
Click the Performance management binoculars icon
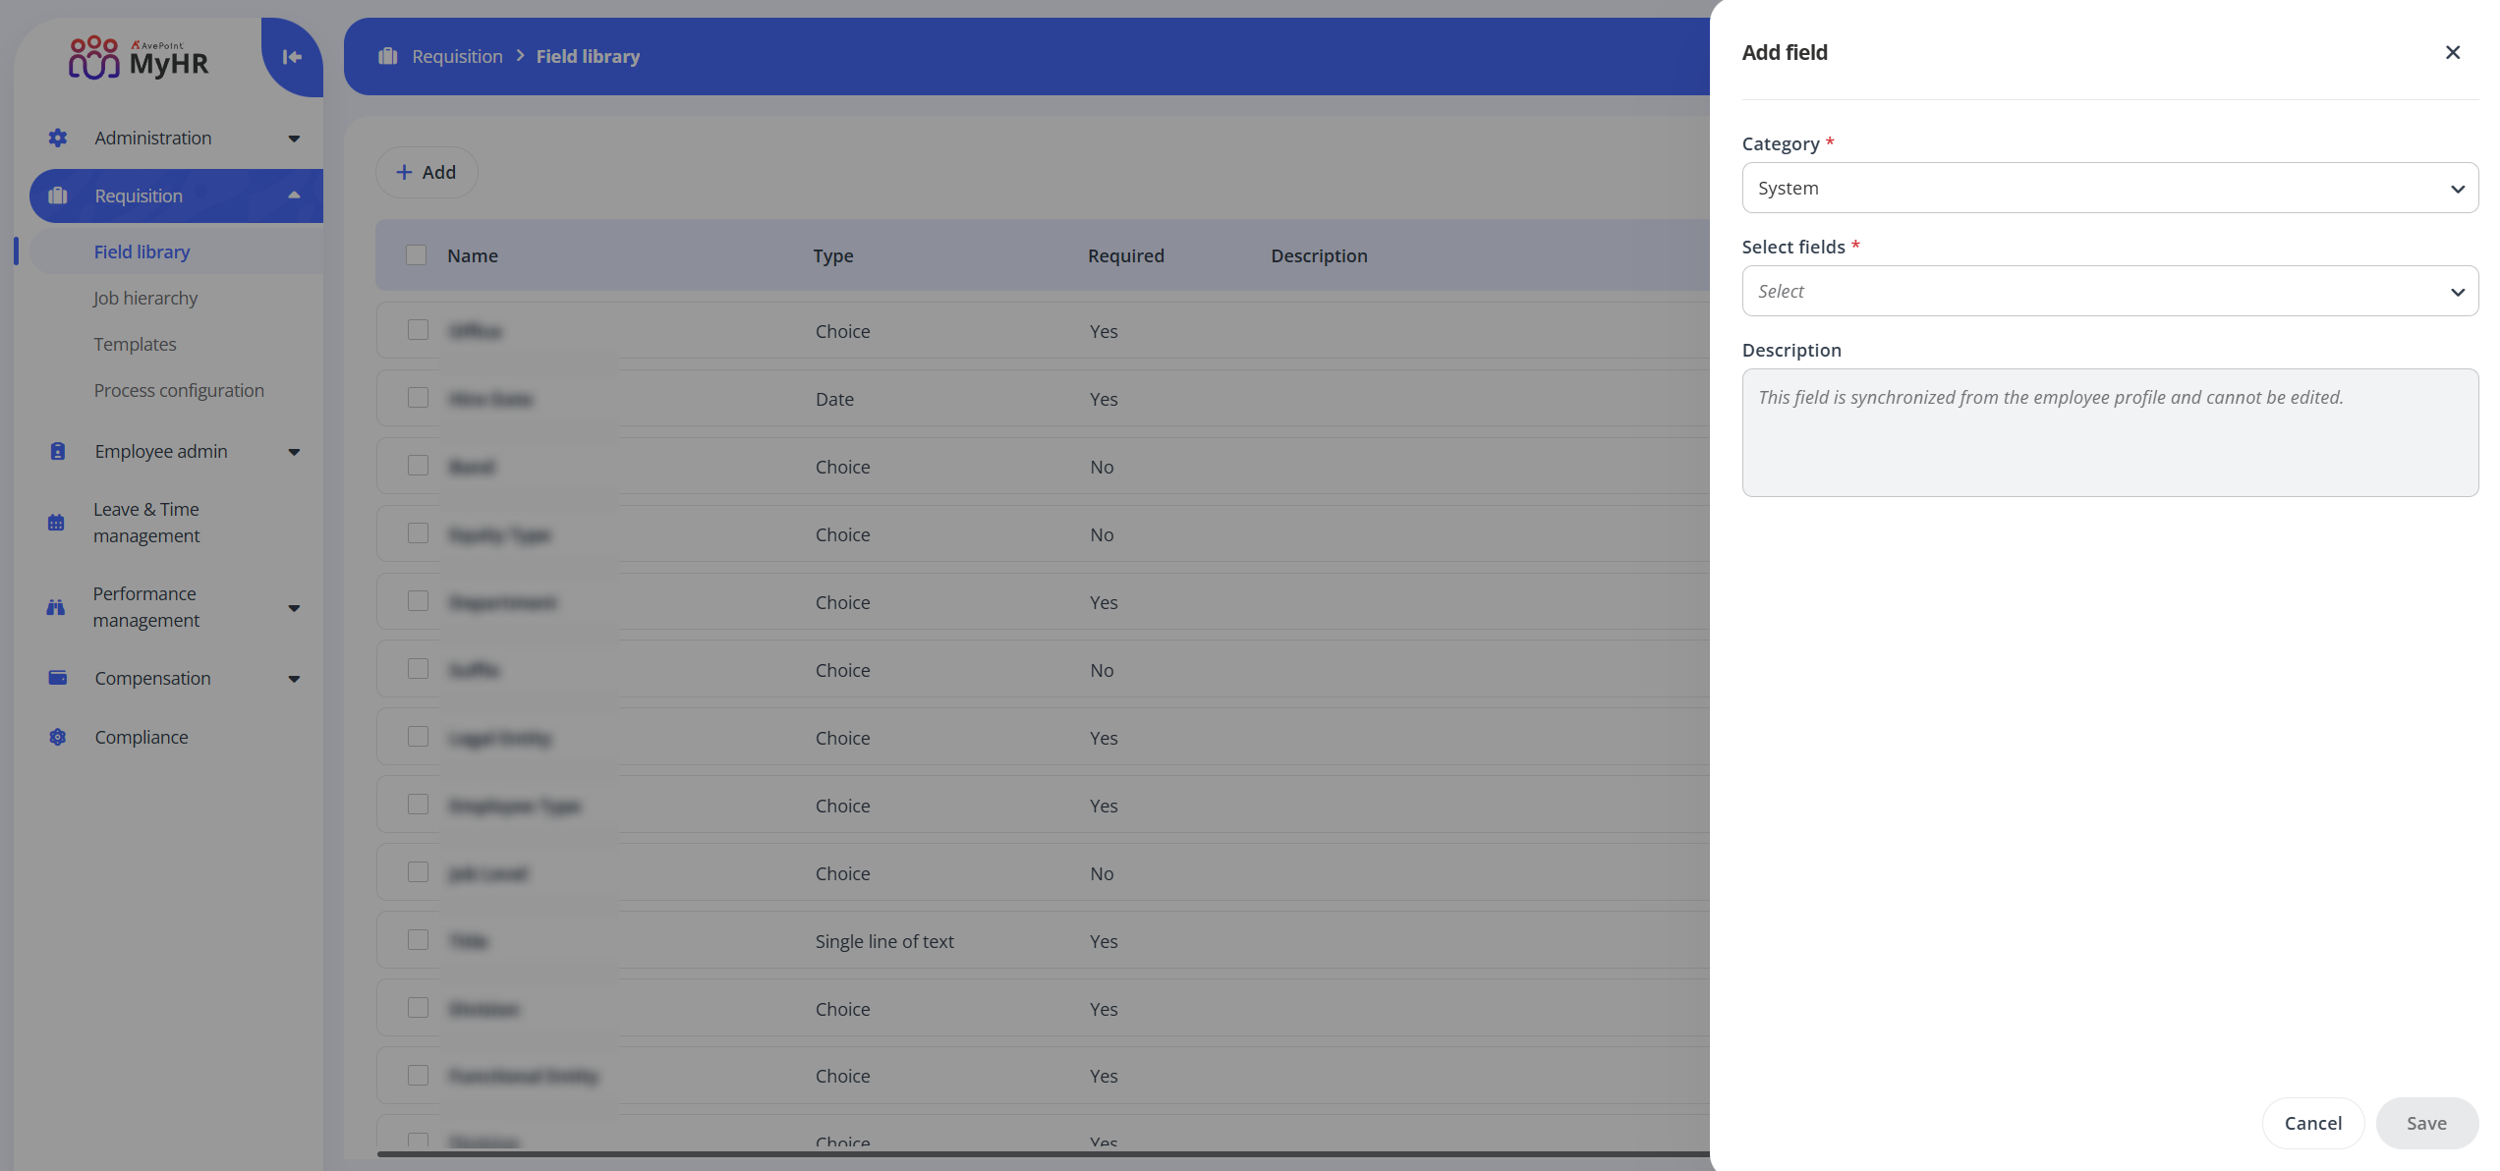pos(56,607)
